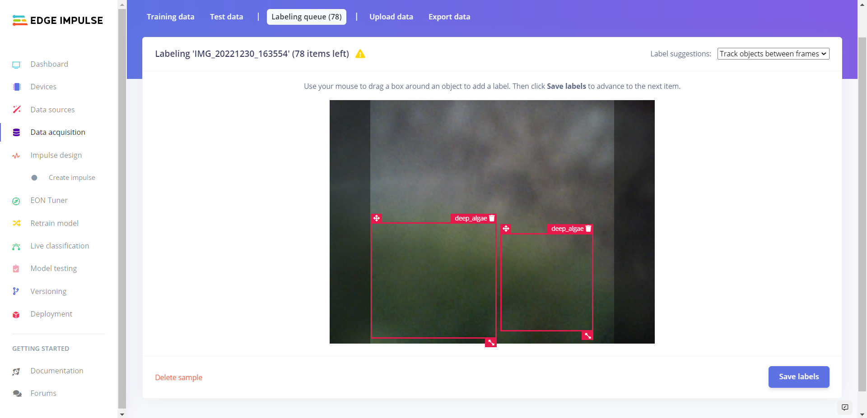This screenshot has height=418, width=867.
Task: Click the Retrain model shuffle icon
Action: pos(16,223)
